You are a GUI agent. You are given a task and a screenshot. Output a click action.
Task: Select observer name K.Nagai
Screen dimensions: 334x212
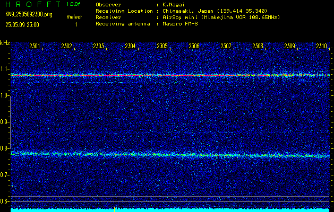tap(174, 5)
